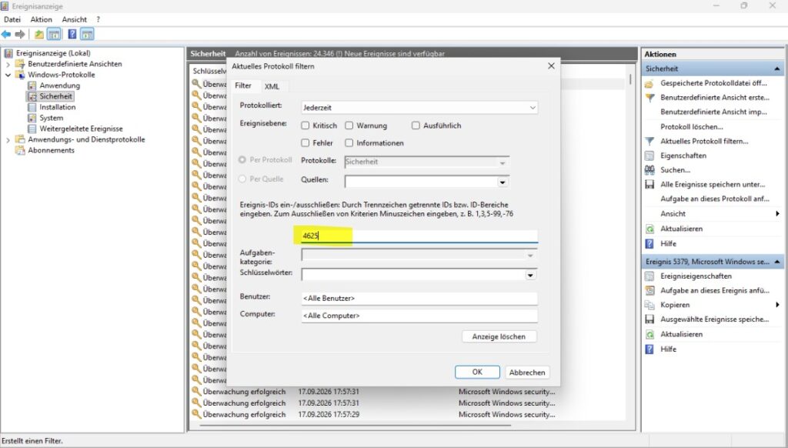Click the Ereigniseigenschaften icon
Image resolution: width=788 pixels, height=448 pixels.
point(649,276)
